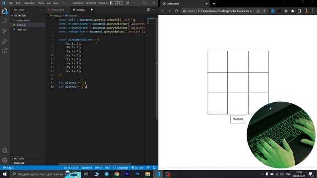
Task: Click the top-left cell of the game board
Action: 217,61
